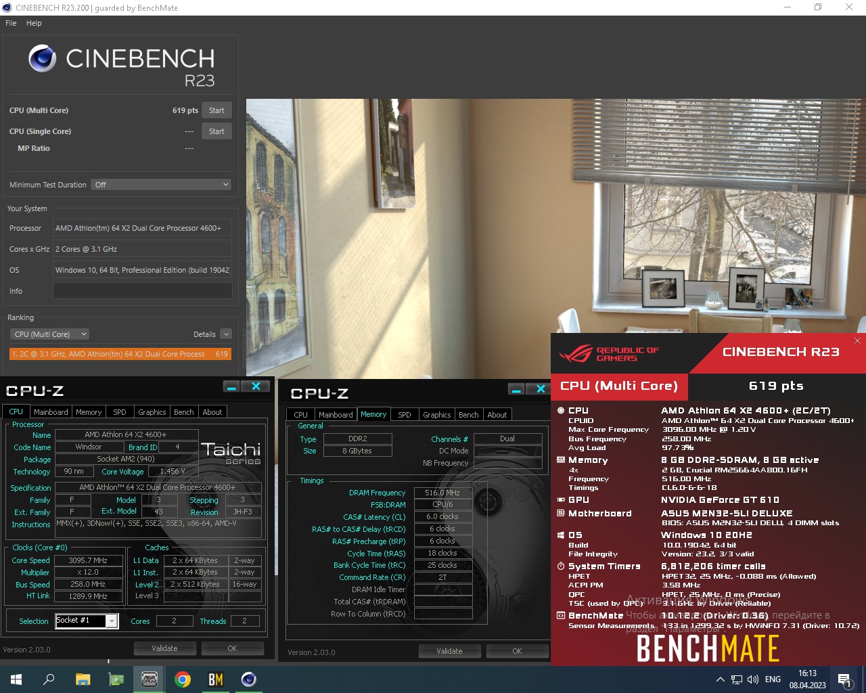This screenshot has width=866, height=693.
Task: Open the network tray icon
Action: click(737, 679)
